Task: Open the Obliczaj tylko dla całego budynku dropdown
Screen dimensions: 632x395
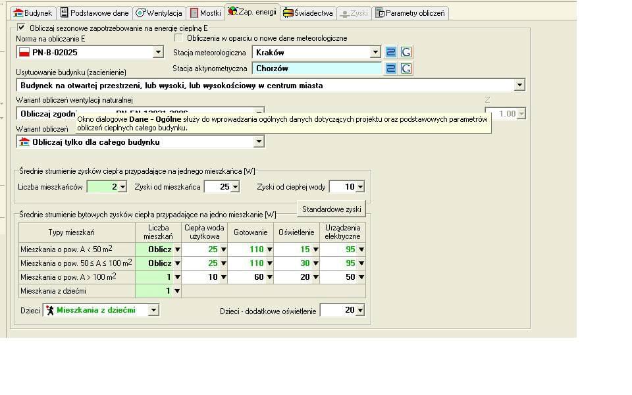Action: [x=259, y=142]
